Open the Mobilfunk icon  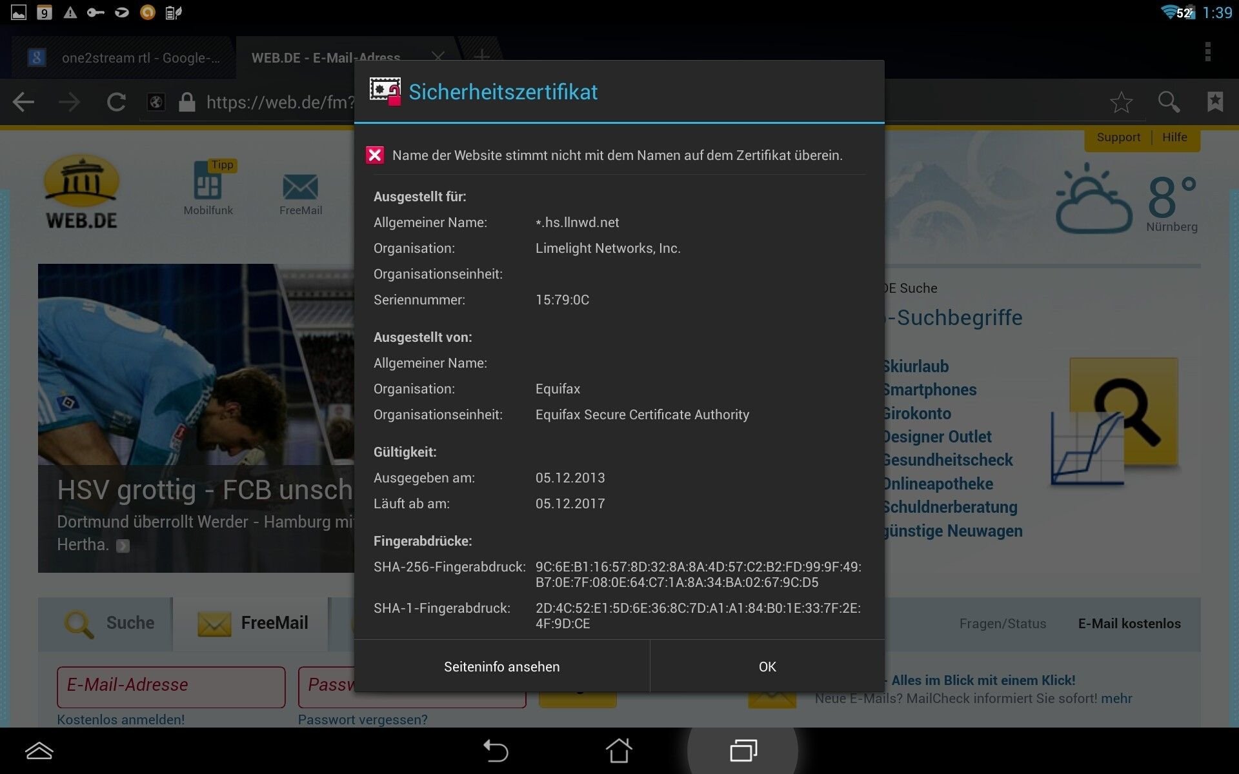[x=208, y=187]
